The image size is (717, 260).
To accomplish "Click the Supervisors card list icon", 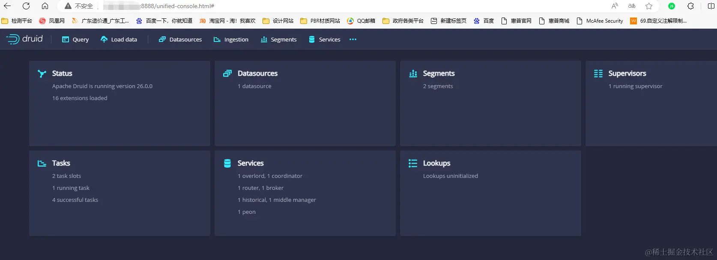I will pos(598,74).
